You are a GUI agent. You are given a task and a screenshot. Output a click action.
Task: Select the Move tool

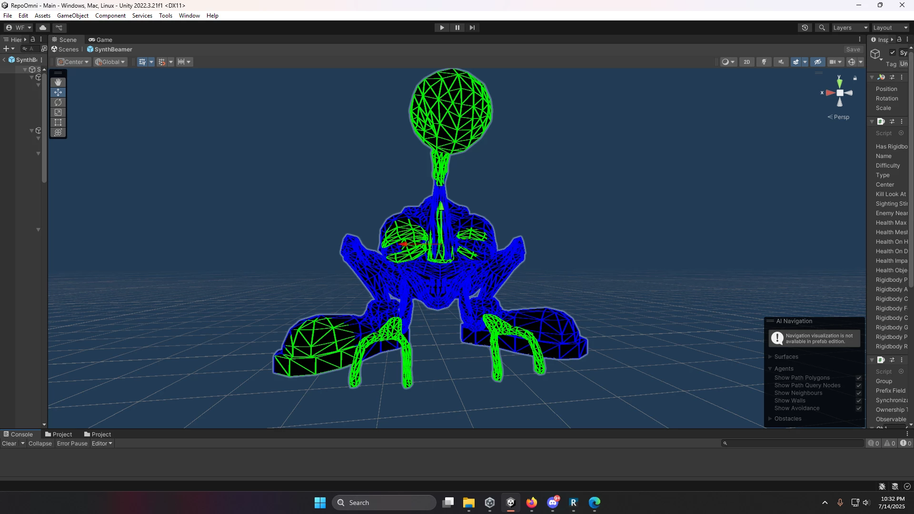58,92
